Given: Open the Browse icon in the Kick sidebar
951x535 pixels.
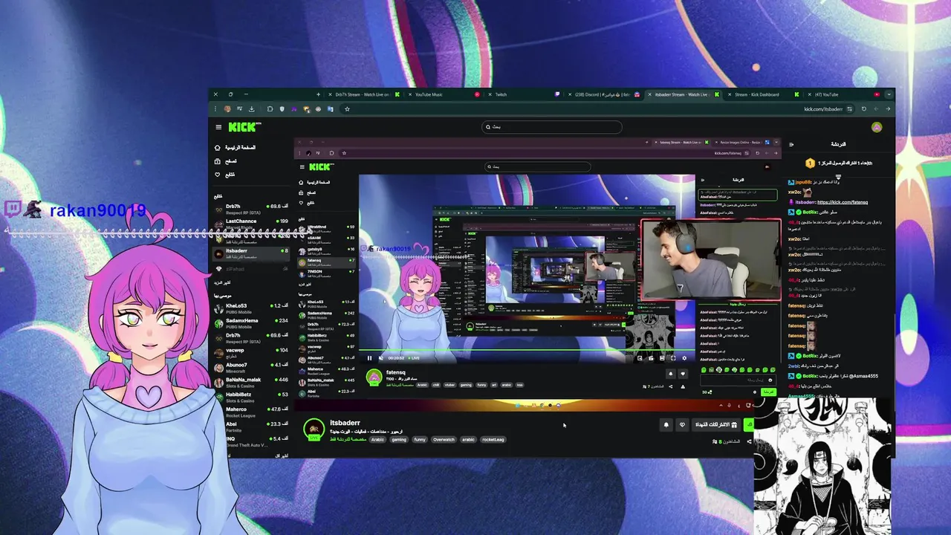Looking at the screenshot, I should pos(218,160).
